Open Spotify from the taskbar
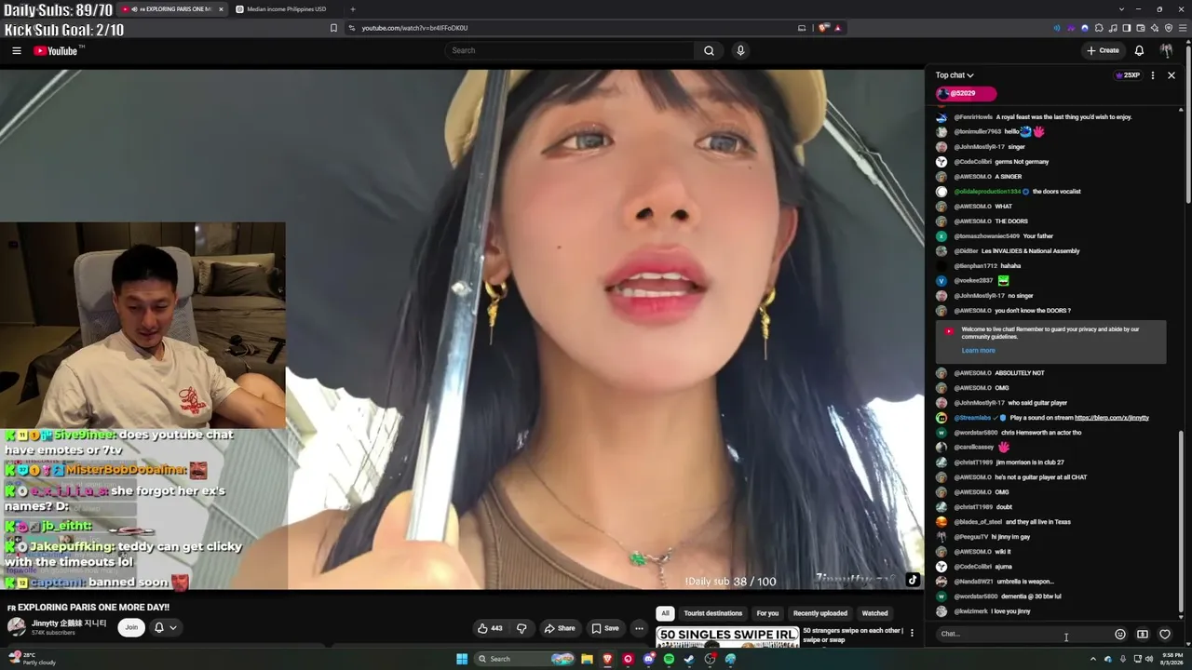The image size is (1192, 670). point(669,659)
